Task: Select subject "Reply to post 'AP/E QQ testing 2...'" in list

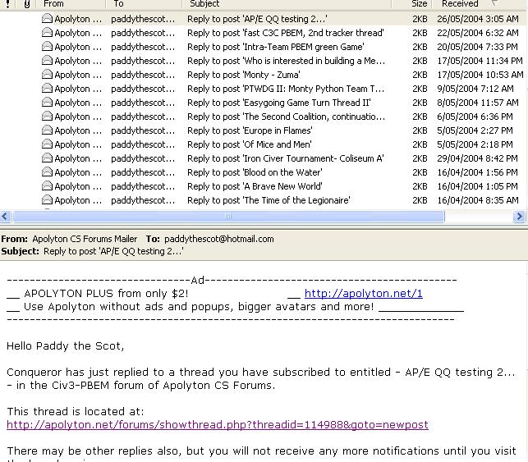Action: [x=257, y=19]
